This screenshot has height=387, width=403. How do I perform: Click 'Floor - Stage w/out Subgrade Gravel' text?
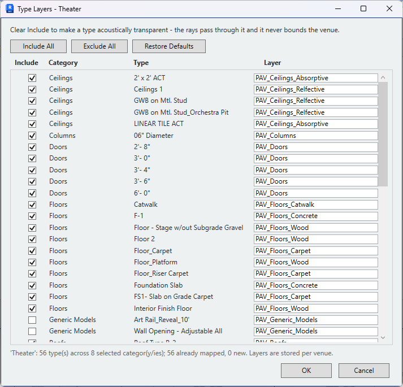[x=188, y=228]
